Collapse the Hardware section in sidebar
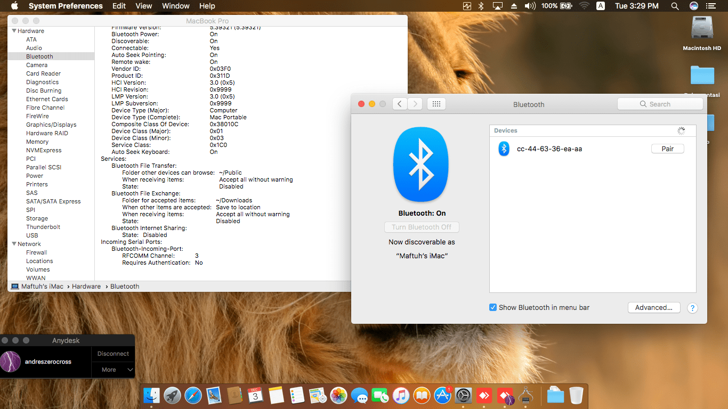This screenshot has width=728, height=409. point(14,31)
